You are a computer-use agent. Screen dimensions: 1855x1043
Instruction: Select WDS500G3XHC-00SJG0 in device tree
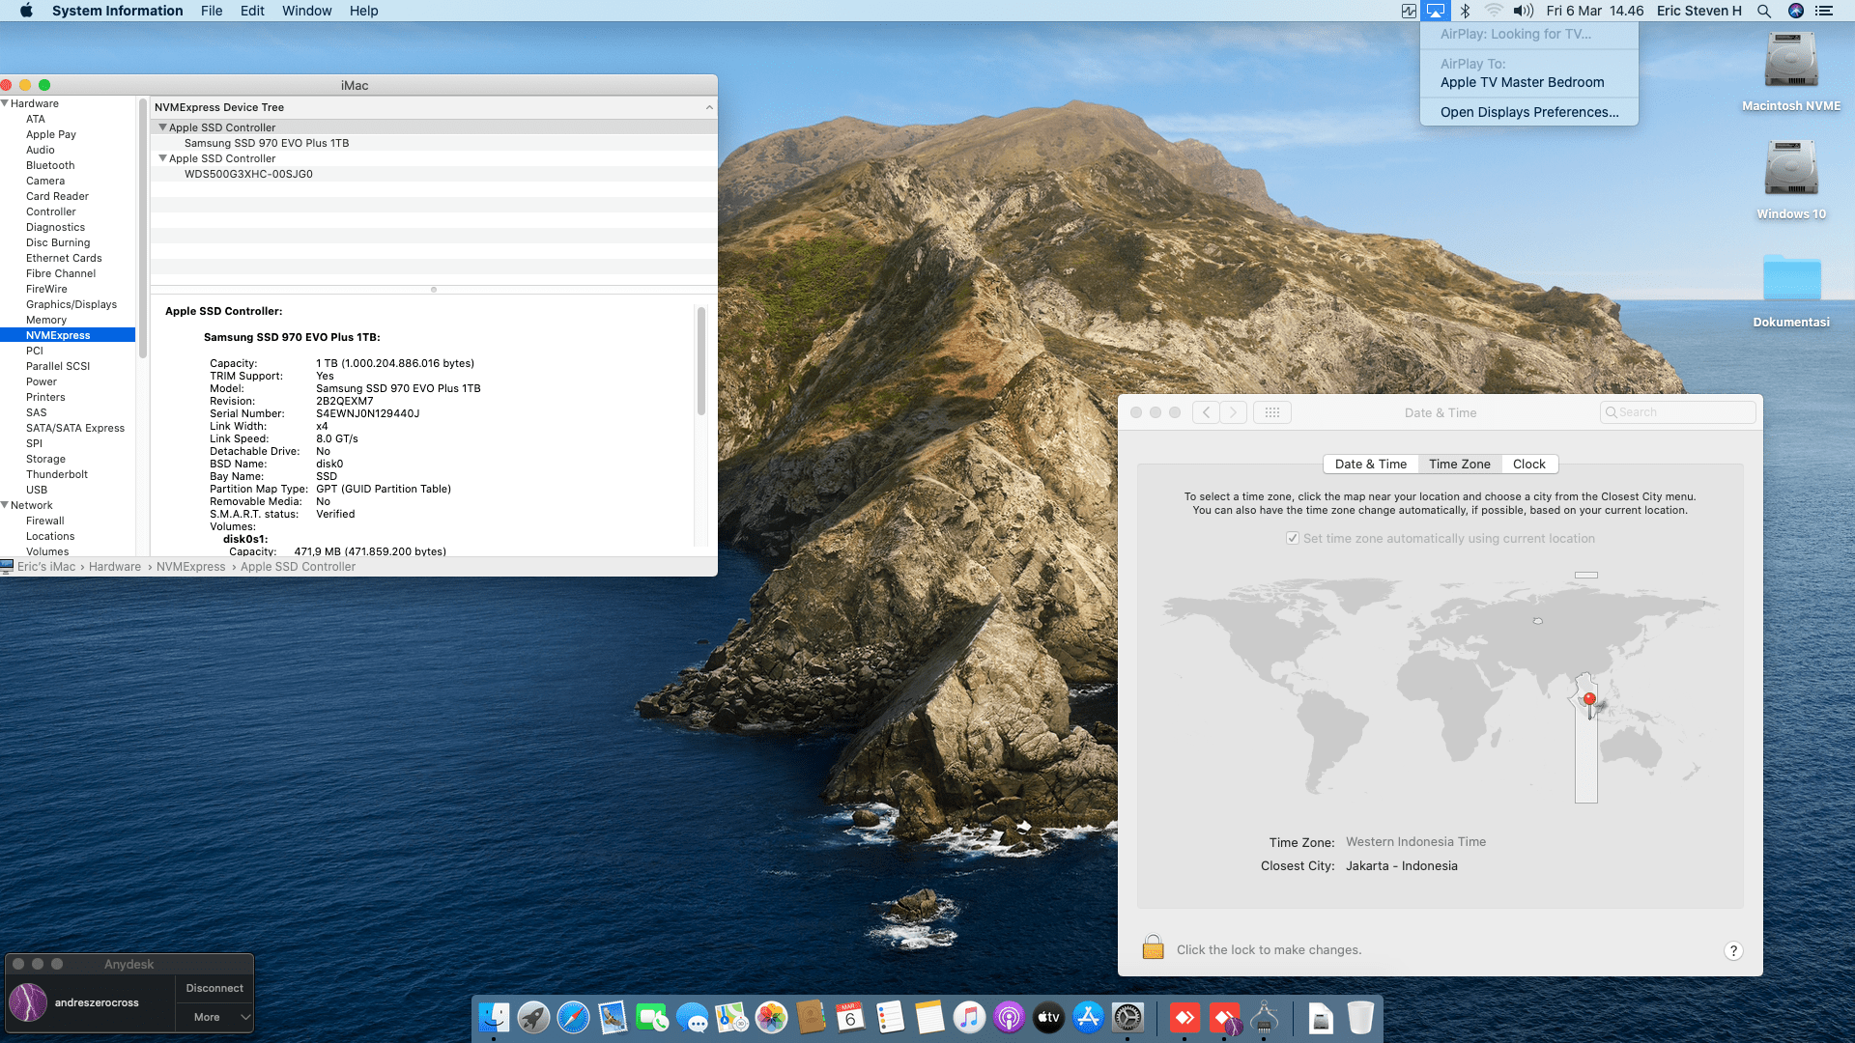click(x=248, y=174)
